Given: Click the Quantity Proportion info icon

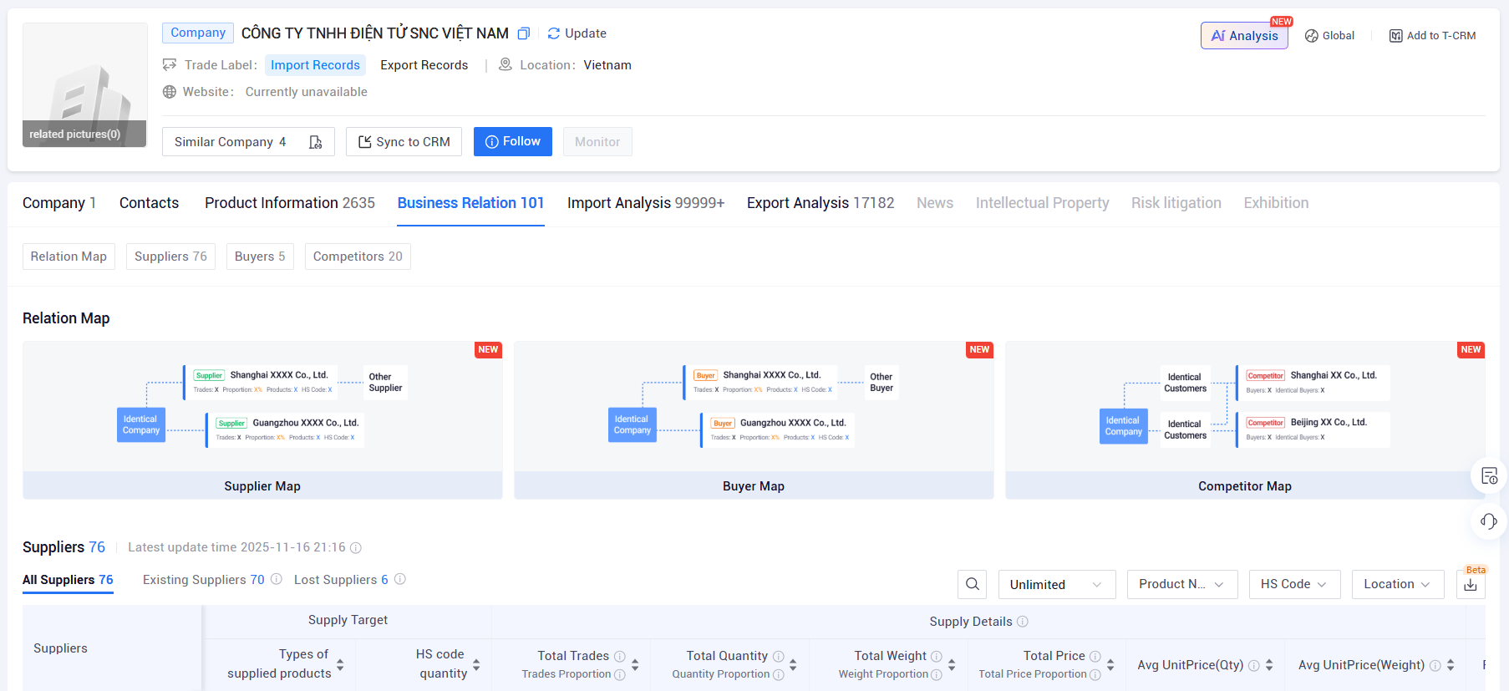Looking at the screenshot, I should 779,675.
